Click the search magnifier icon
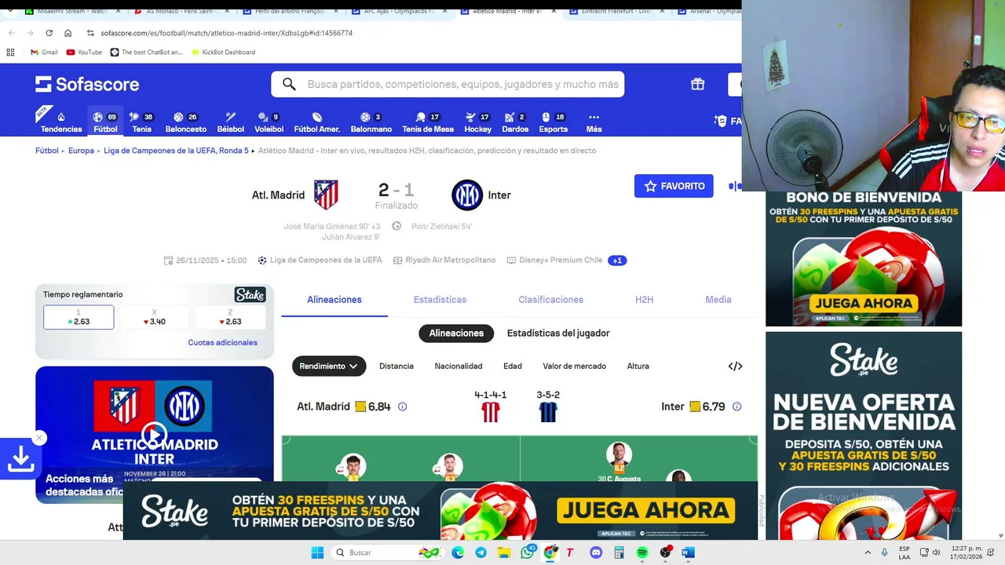Viewport: 1005px width, 565px height. pos(289,84)
